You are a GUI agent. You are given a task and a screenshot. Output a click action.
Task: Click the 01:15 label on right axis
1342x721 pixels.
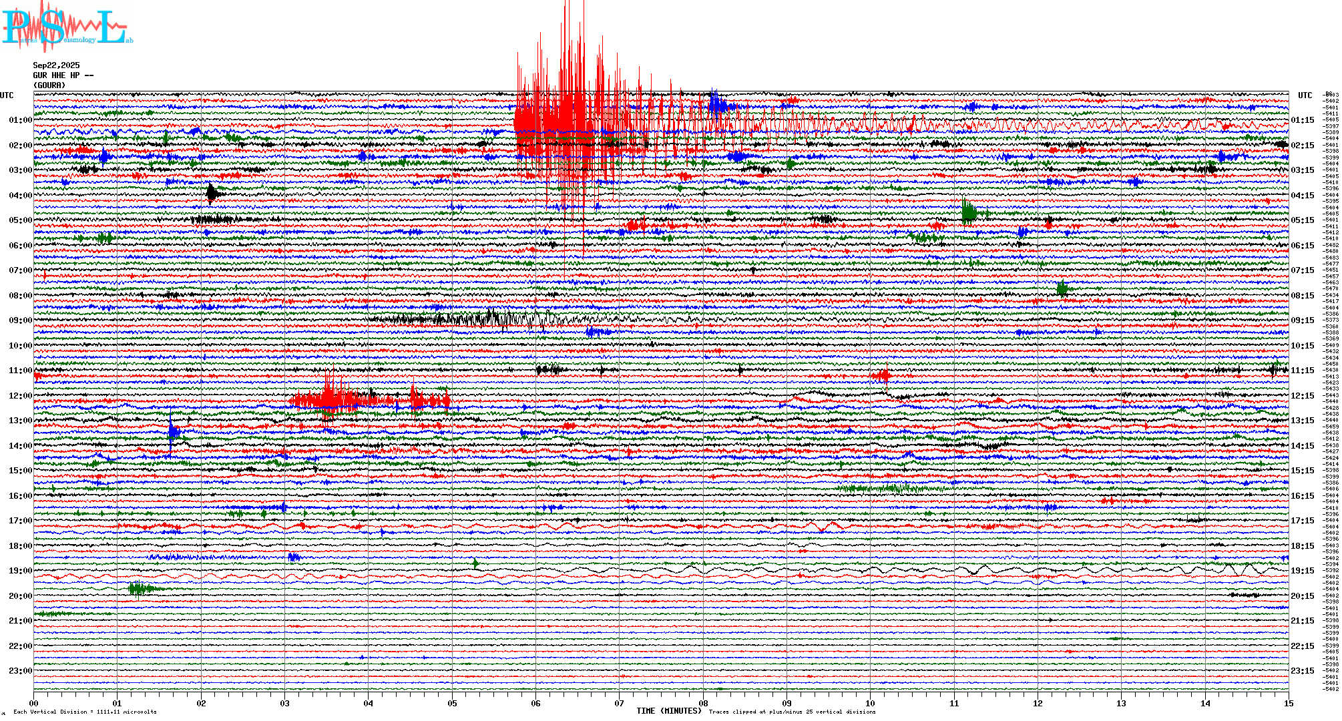[x=1303, y=120]
